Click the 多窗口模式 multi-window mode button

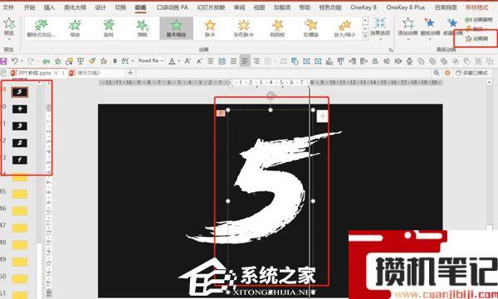(472, 73)
